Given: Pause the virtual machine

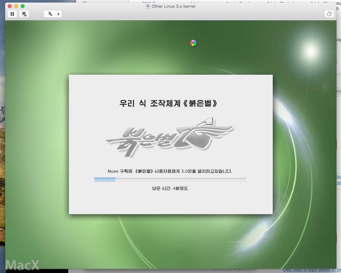Looking at the screenshot, I should pyautogui.click(x=12, y=14).
